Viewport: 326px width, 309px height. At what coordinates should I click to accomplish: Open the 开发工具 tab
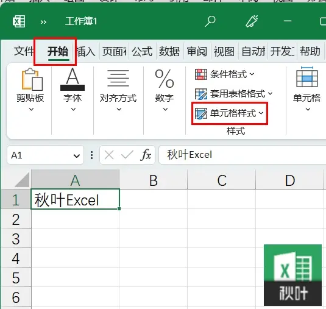point(282,51)
